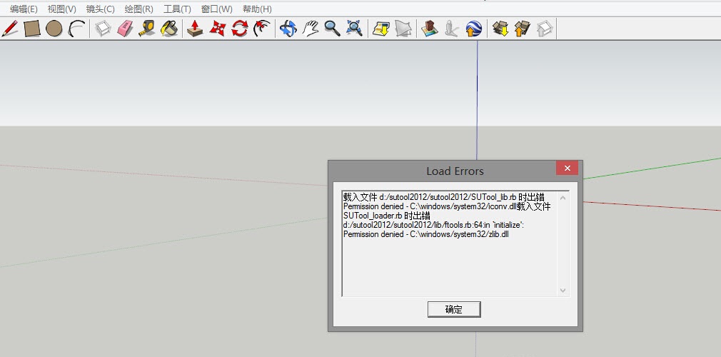The height and width of the screenshot is (357, 721).
Task: Select the Circle drawing tool
Action: [x=54, y=29]
